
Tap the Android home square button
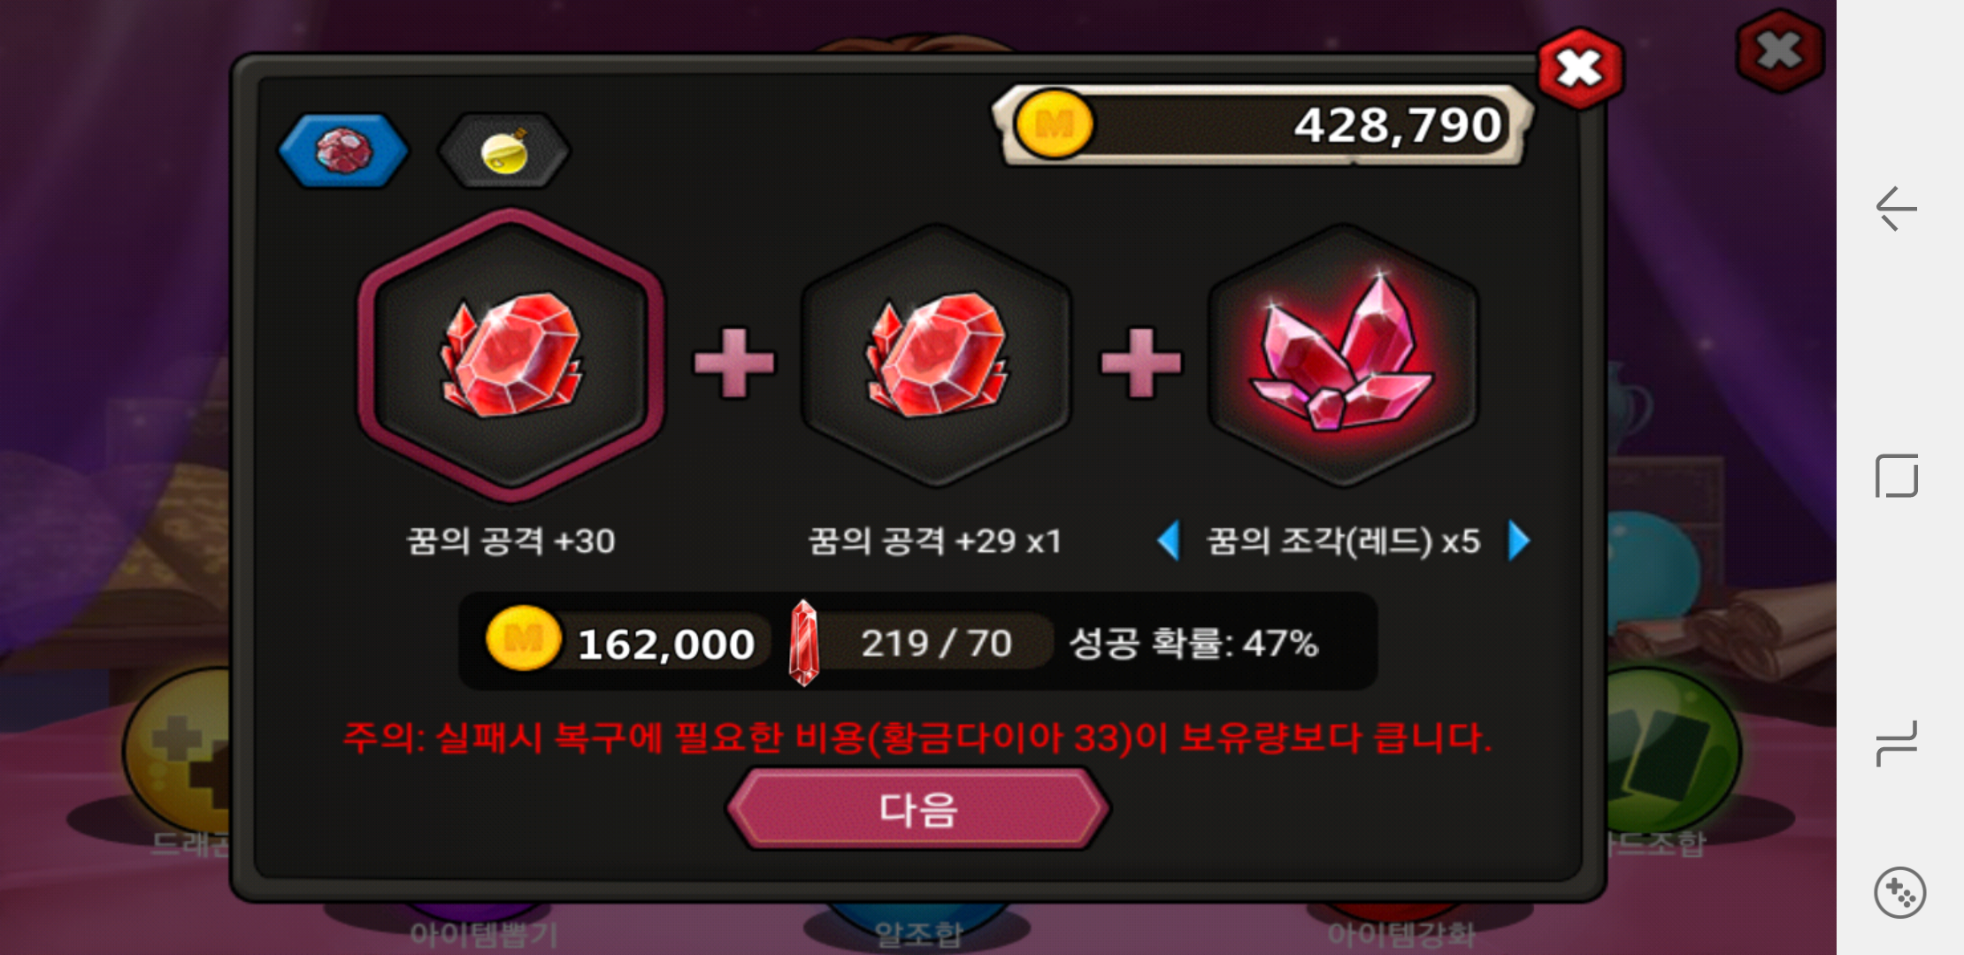tap(1897, 476)
